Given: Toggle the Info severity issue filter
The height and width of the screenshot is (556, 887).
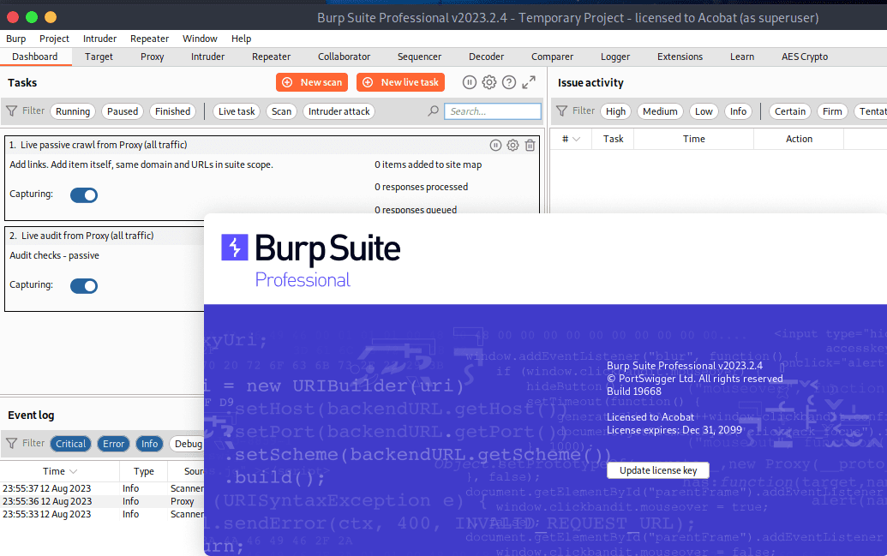Looking at the screenshot, I should pos(738,111).
